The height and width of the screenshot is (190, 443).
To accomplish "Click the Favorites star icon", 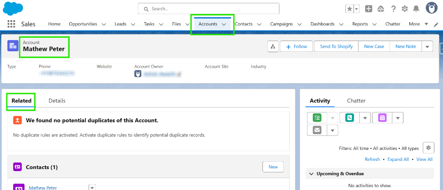I will coord(349,9).
